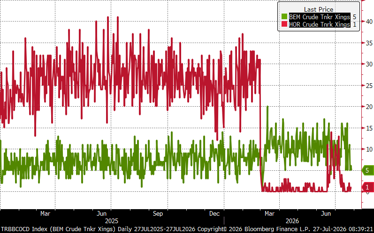Select the HOR Crude Tnrk Xings legend label
Screen dimensions: 374x233
(x=320, y=24)
